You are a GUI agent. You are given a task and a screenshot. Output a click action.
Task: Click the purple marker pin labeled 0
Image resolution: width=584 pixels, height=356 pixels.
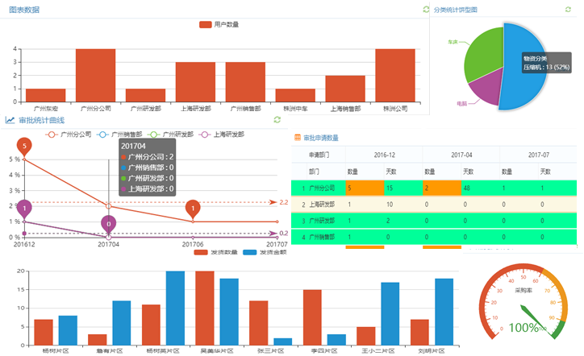109,223
